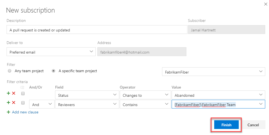Tick the checkbox on the Reviewers clause
The height and width of the screenshot is (135, 269).
point(23,103)
